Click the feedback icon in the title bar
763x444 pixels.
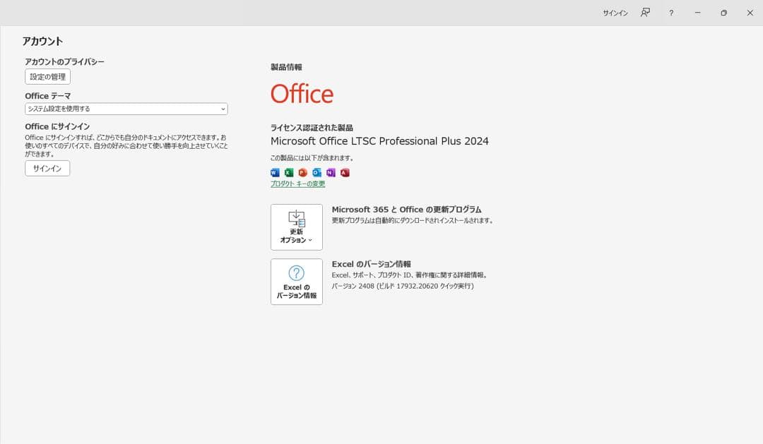pos(644,13)
